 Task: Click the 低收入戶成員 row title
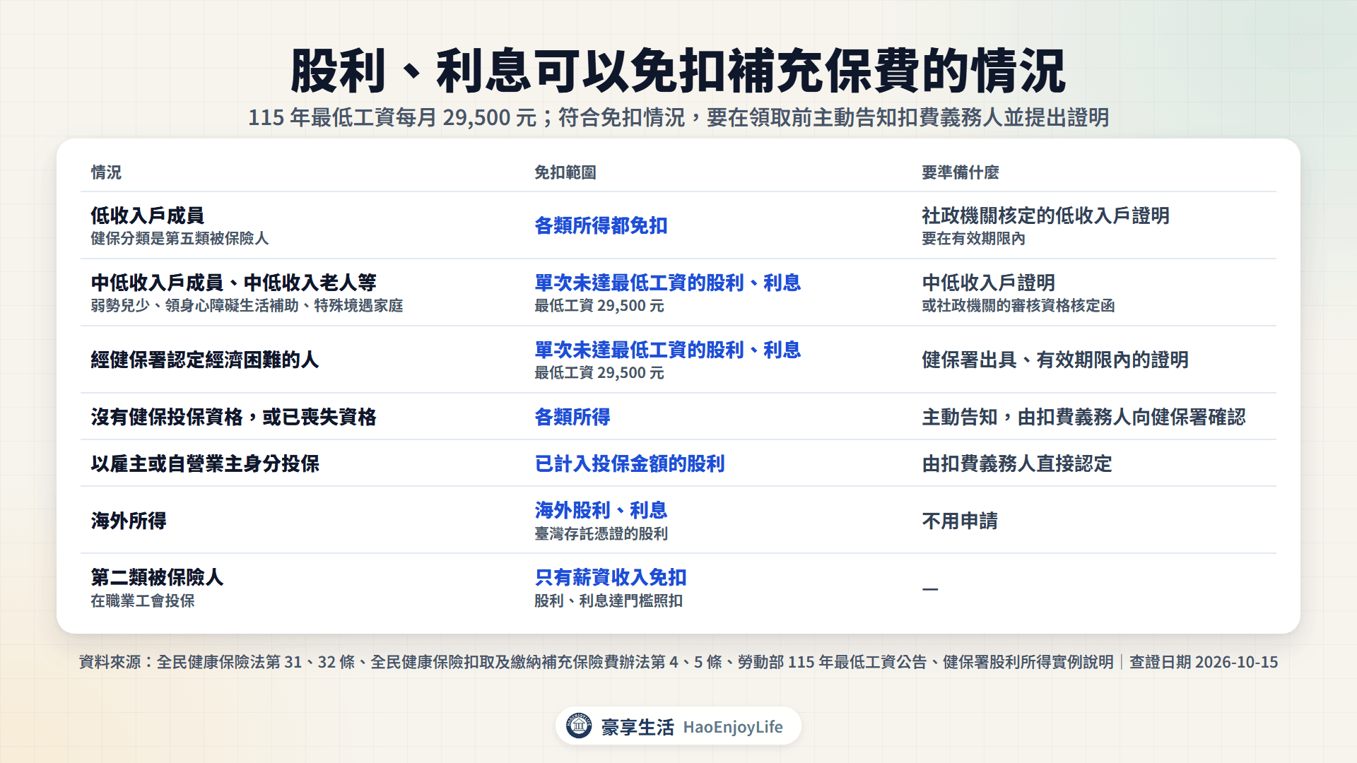pyautogui.click(x=148, y=215)
